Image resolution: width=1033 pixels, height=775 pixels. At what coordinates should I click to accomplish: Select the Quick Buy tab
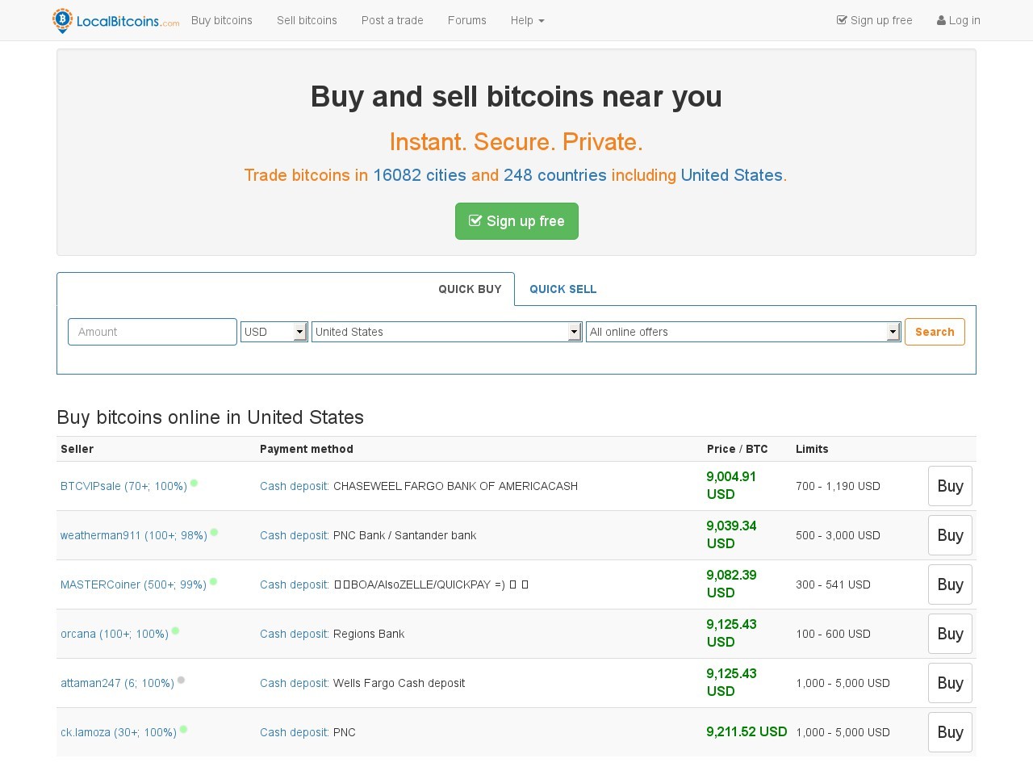tap(470, 289)
